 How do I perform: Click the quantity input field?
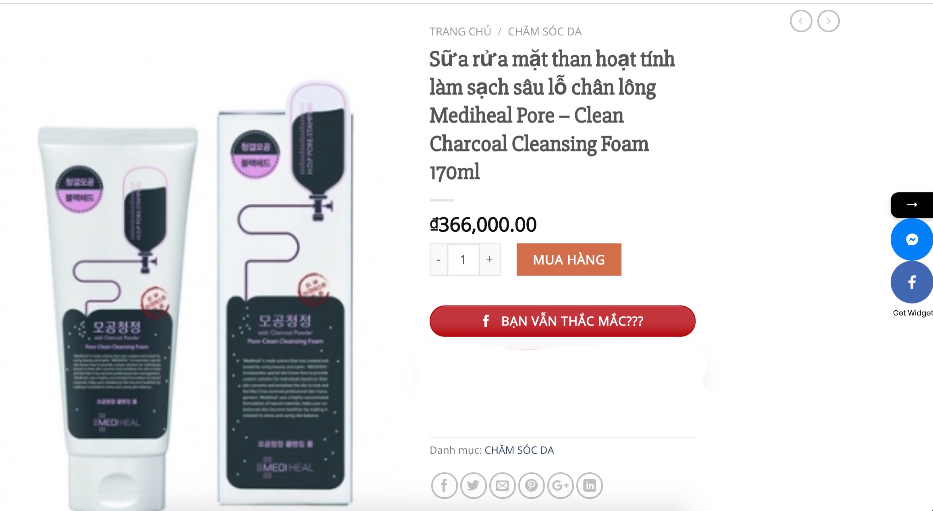tap(463, 260)
